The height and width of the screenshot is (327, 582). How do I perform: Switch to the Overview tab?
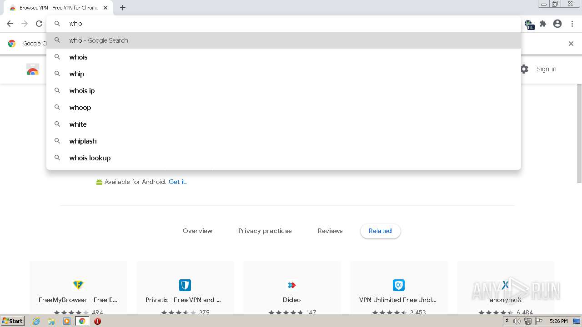pos(197,231)
